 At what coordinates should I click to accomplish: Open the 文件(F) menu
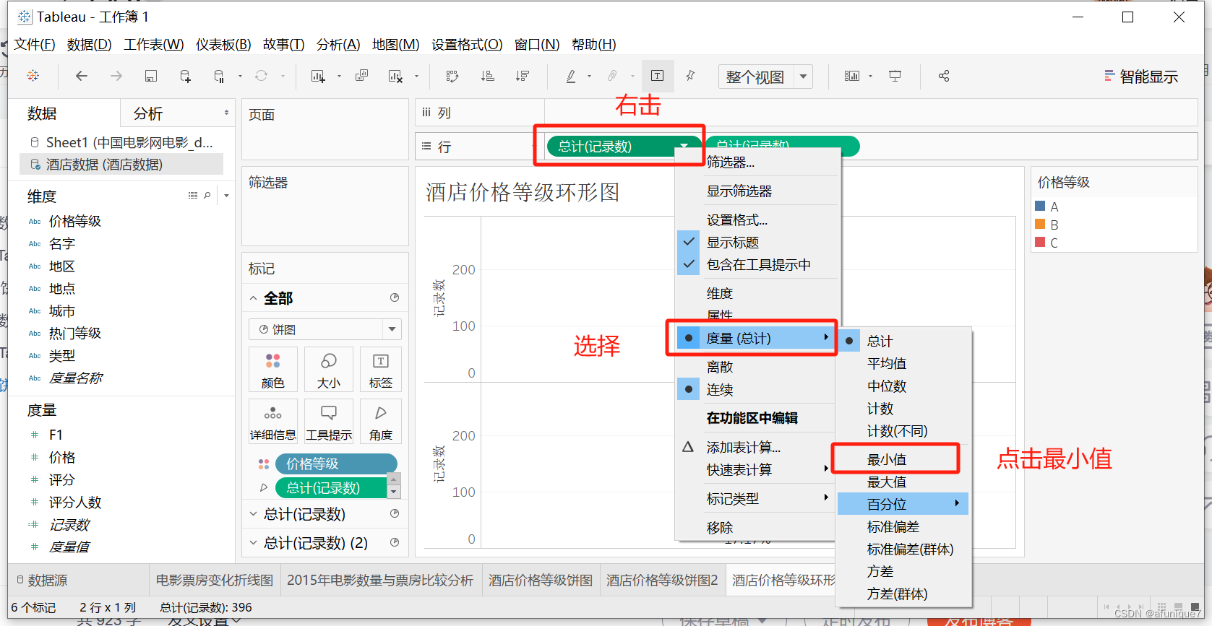click(x=35, y=45)
